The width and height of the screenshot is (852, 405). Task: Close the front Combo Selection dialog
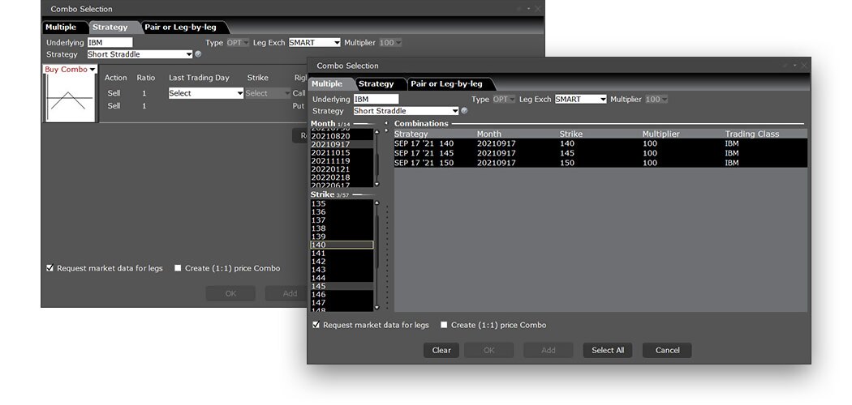803,66
